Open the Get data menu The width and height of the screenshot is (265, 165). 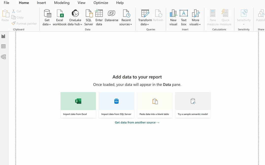tap(47, 18)
